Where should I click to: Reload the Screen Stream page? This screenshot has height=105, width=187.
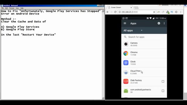point(115,12)
